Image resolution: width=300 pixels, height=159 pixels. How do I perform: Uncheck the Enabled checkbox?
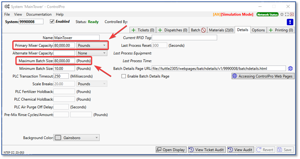click(x=52, y=22)
